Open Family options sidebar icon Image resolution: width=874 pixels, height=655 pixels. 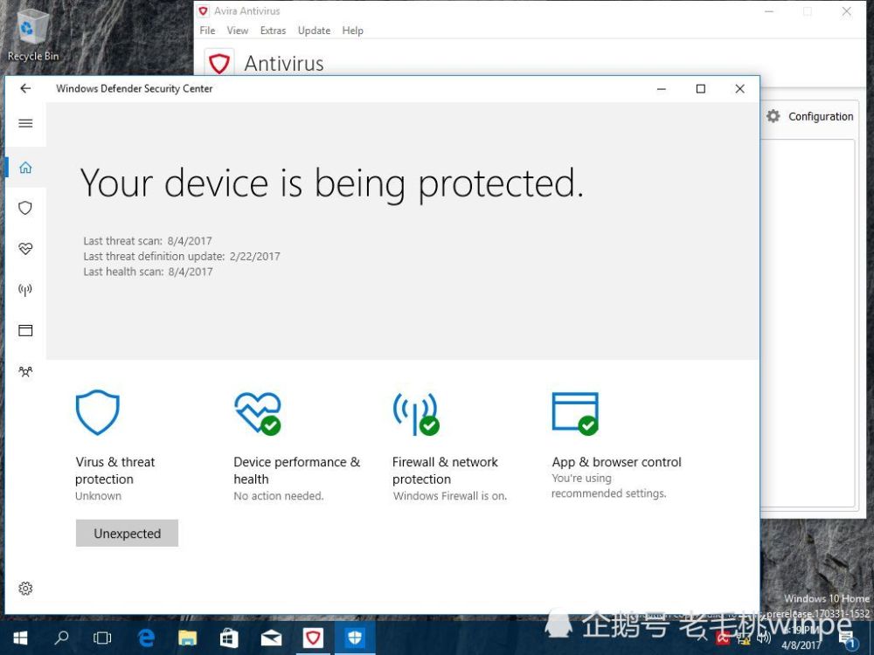click(25, 371)
